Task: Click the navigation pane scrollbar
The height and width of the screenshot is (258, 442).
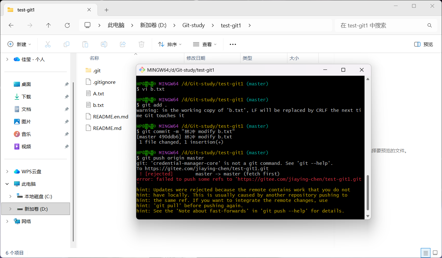Action: (x=73, y=162)
